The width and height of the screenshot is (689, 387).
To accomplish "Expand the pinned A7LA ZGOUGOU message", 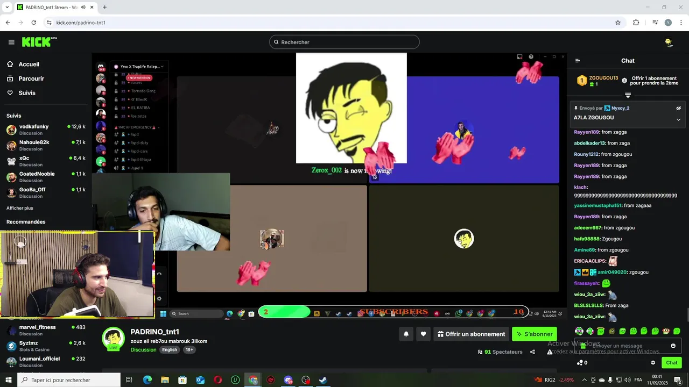I will (x=679, y=119).
